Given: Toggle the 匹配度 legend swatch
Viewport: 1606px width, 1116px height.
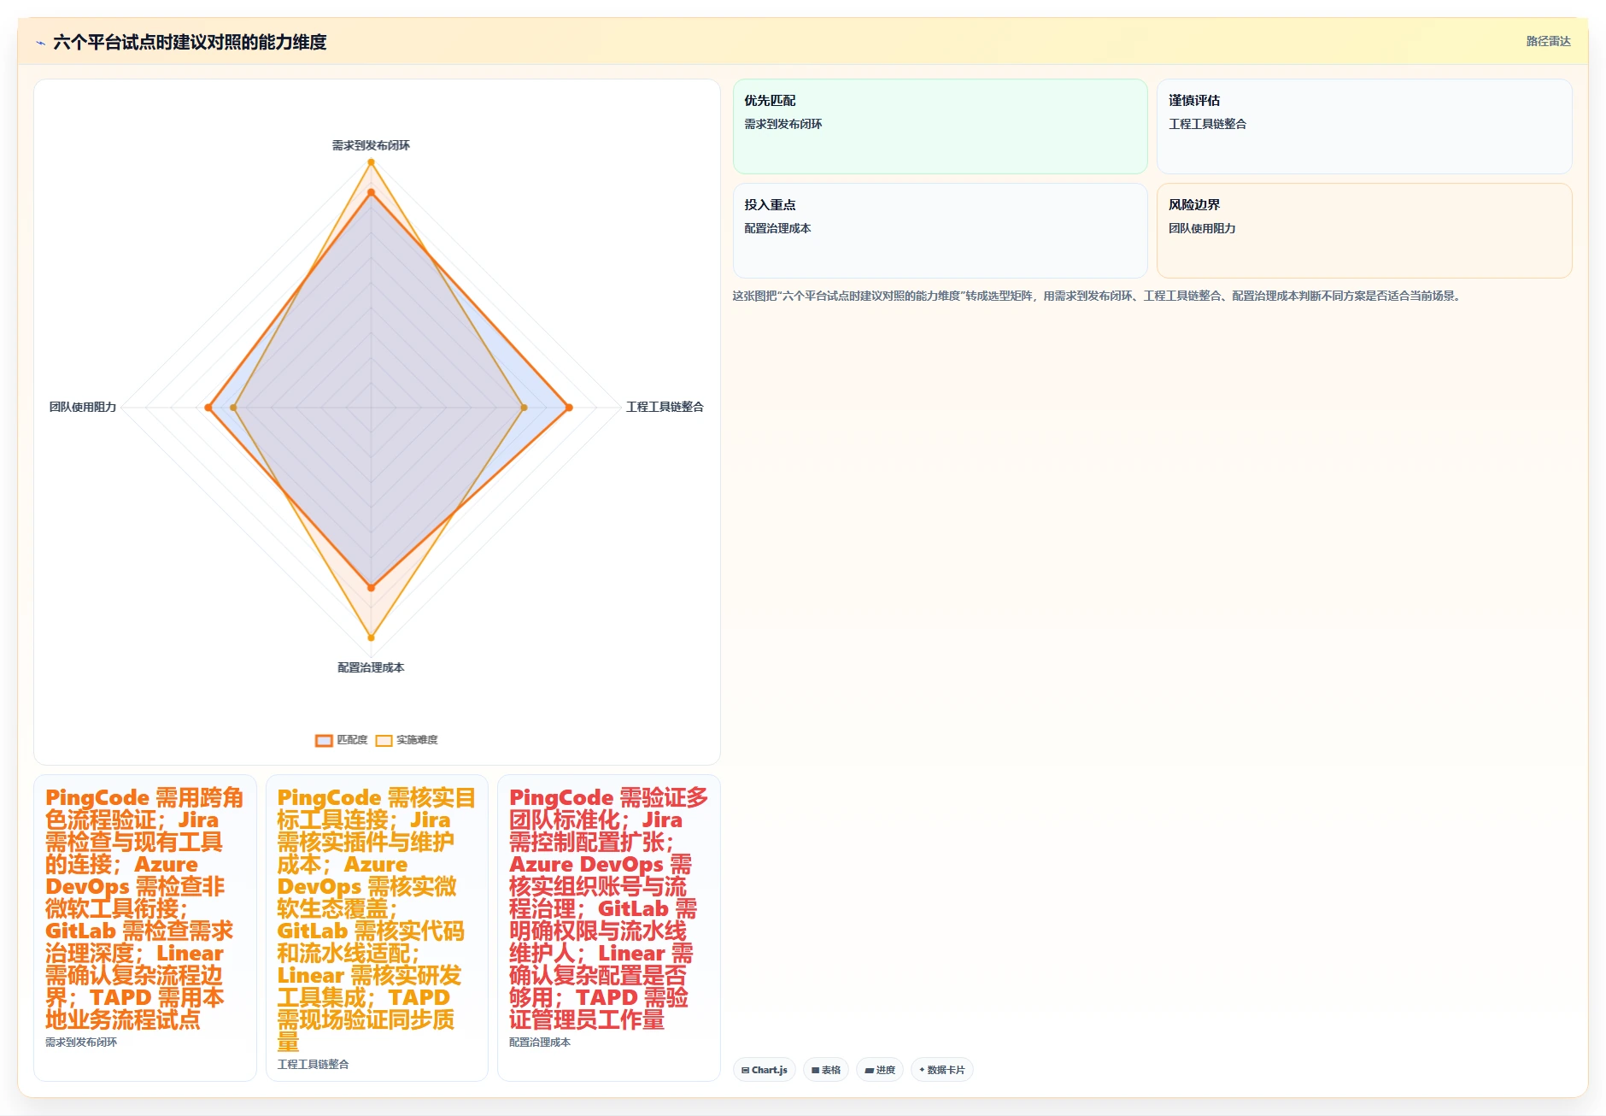Looking at the screenshot, I should tap(324, 740).
